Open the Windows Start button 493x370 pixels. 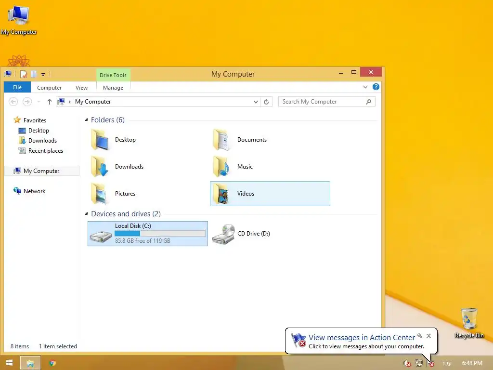coord(10,363)
